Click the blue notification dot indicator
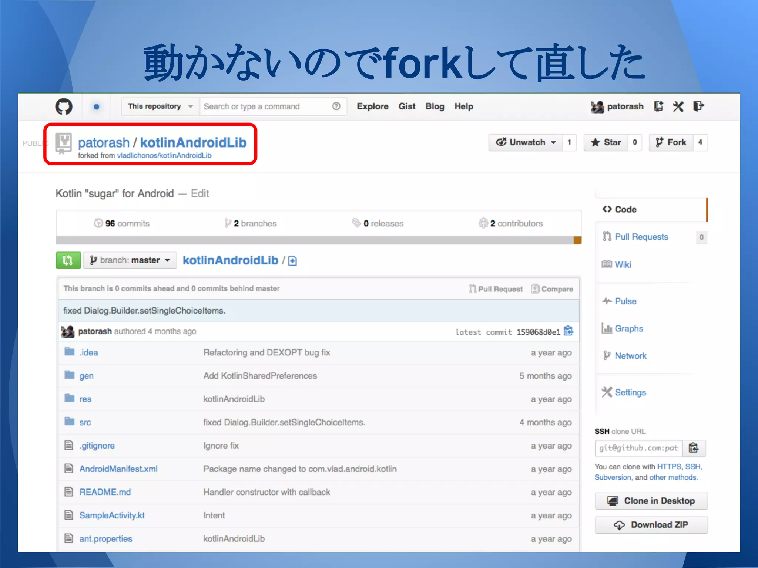The height and width of the screenshot is (568, 758). tap(96, 107)
